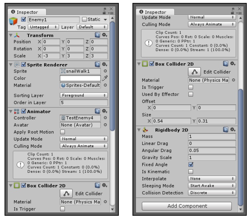Click the scroll-down arrow, left panel

tap(112, 209)
